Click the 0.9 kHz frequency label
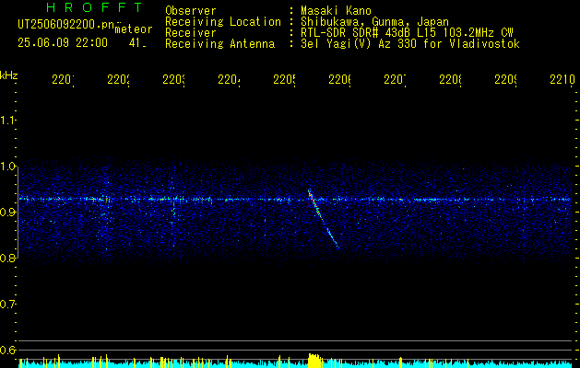This screenshot has width=580, height=368. [x=7, y=213]
